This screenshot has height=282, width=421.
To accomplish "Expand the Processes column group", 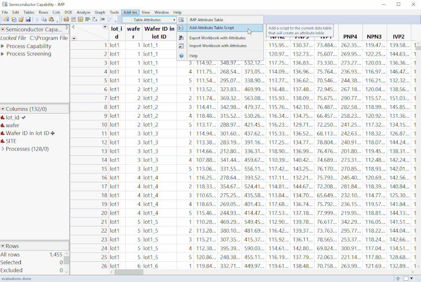I will point(3,149).
